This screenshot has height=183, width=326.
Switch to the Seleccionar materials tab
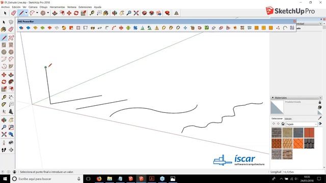coord(277,118)
